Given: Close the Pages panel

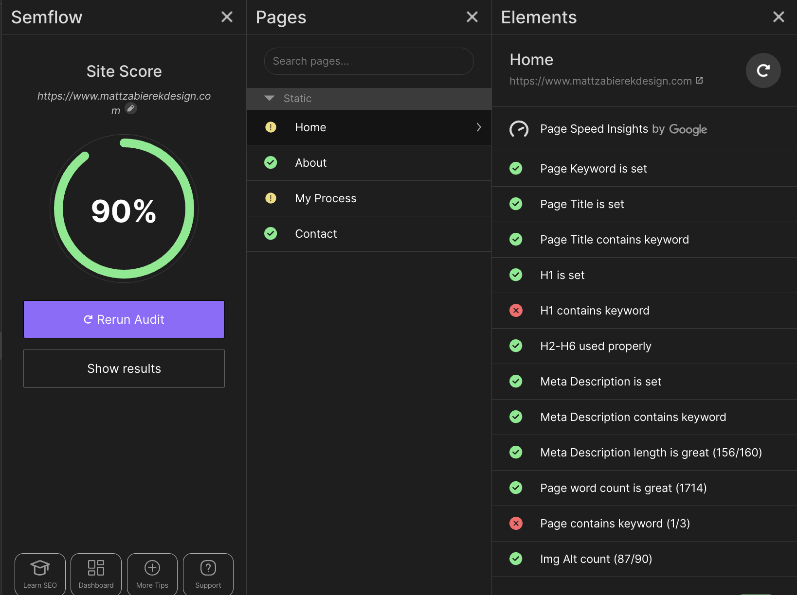Looking at the screenshot, I should tap(472, 17).
